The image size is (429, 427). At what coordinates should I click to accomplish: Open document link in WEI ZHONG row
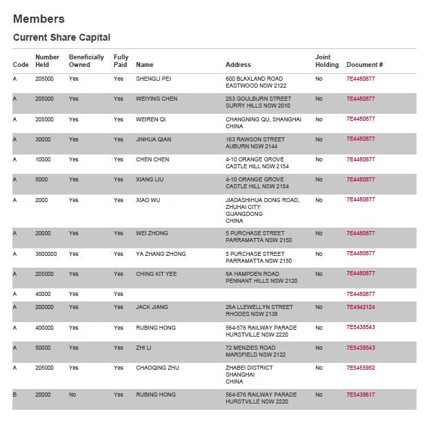click(360, 233)
